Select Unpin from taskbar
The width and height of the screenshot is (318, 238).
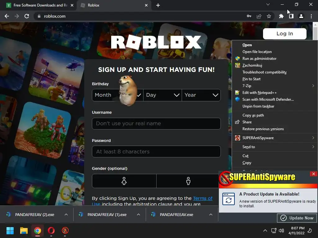(x=275, y=106)
